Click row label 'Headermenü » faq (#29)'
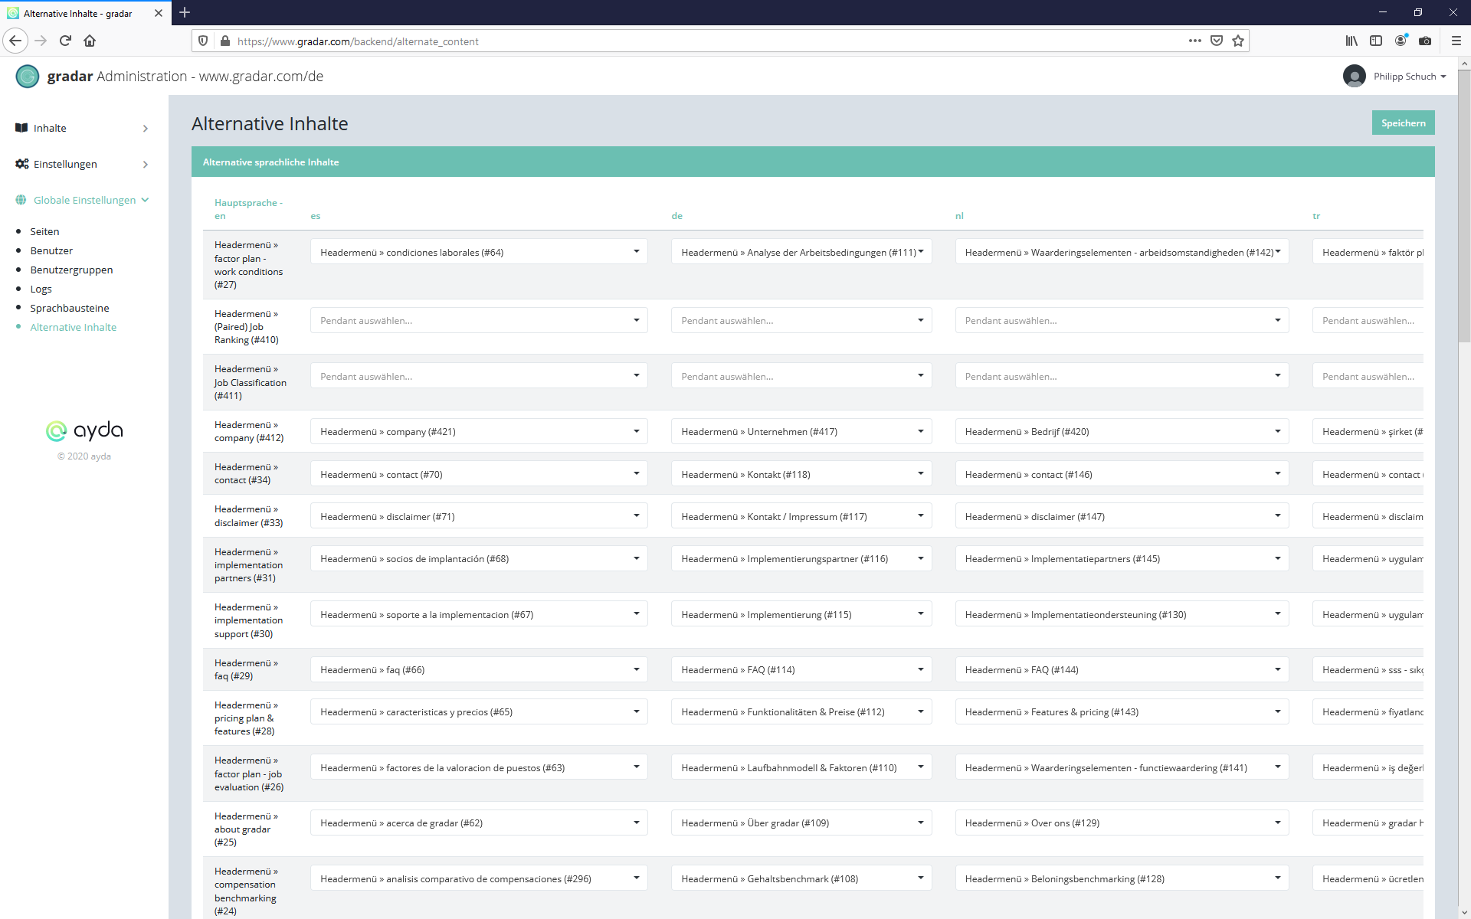 coord(246,669)
